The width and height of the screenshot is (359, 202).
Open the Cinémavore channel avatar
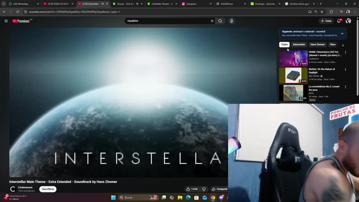pyautogui.click(x=13, y=189)
